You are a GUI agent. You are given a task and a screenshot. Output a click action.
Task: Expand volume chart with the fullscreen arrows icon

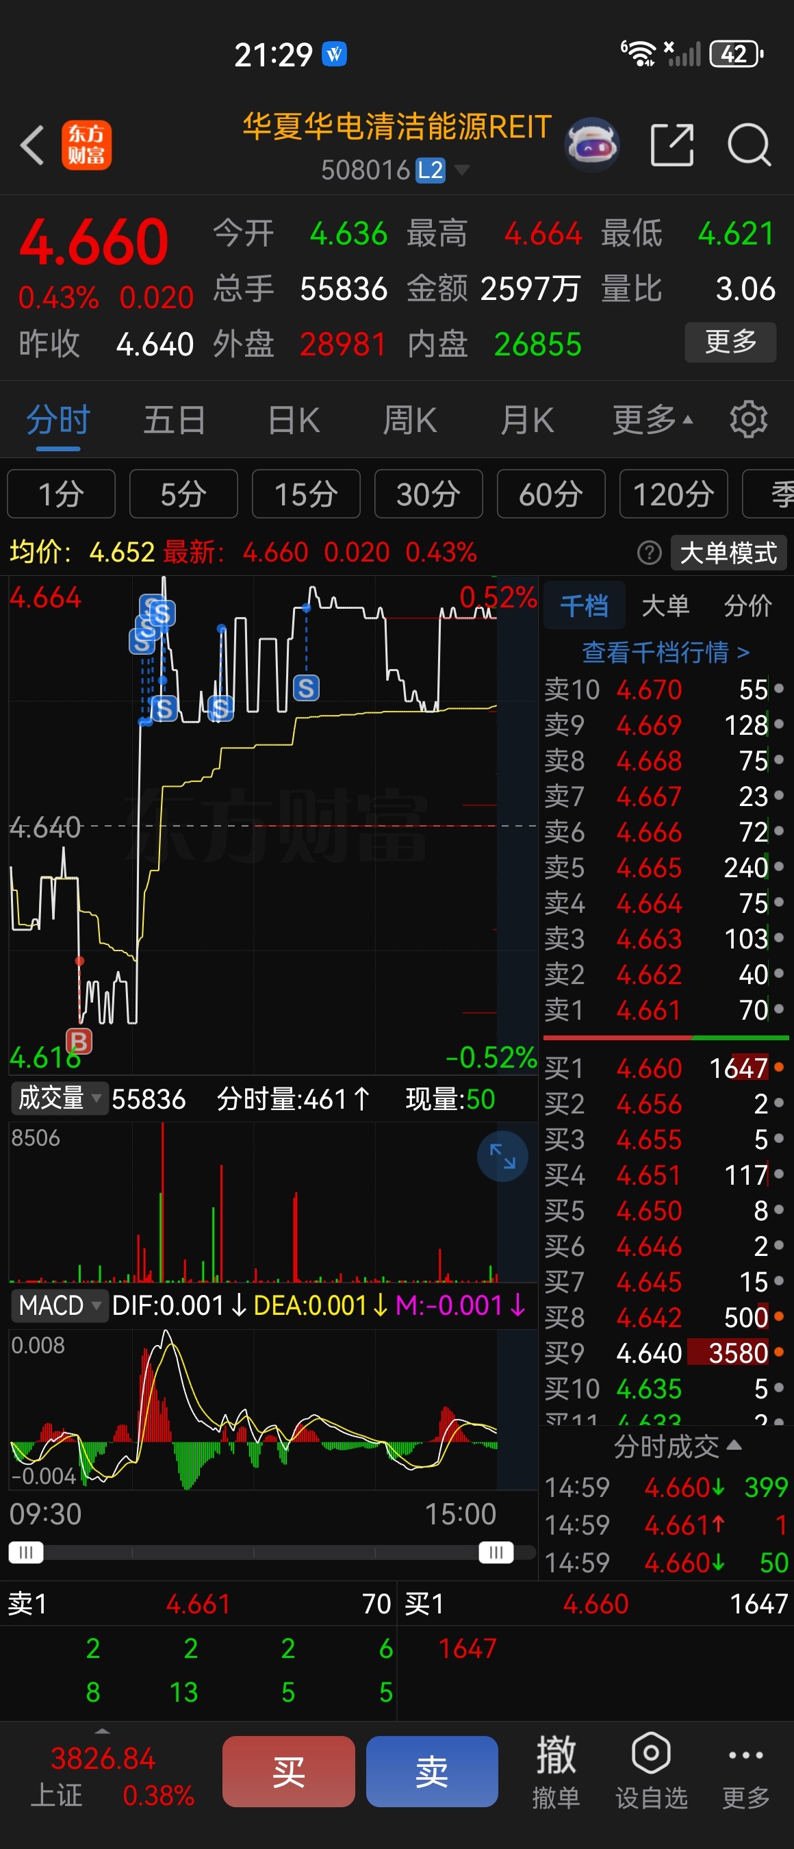[502, 1156]
